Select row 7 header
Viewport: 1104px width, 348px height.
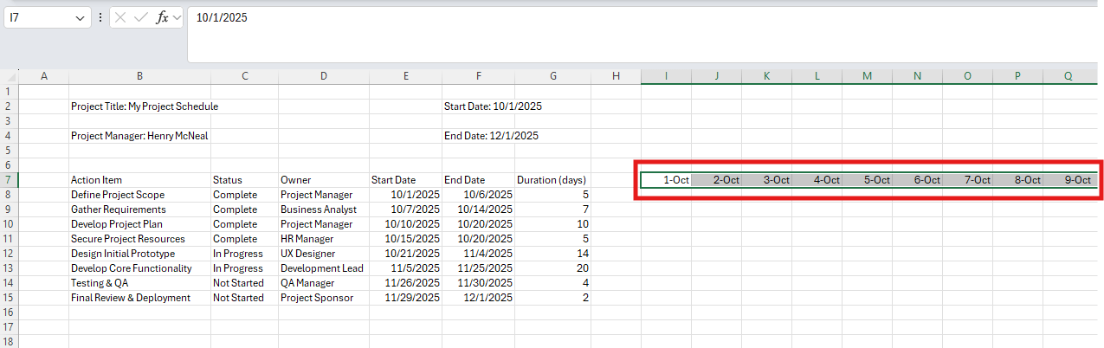pos(9,180)
